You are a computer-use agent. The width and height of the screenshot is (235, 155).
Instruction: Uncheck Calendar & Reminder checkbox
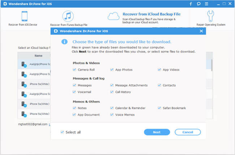(x=112, y=108)
